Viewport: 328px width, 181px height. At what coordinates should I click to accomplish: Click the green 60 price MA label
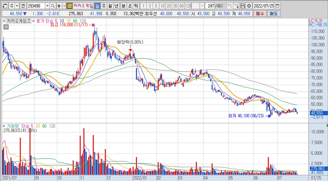[x=75, y=21]
